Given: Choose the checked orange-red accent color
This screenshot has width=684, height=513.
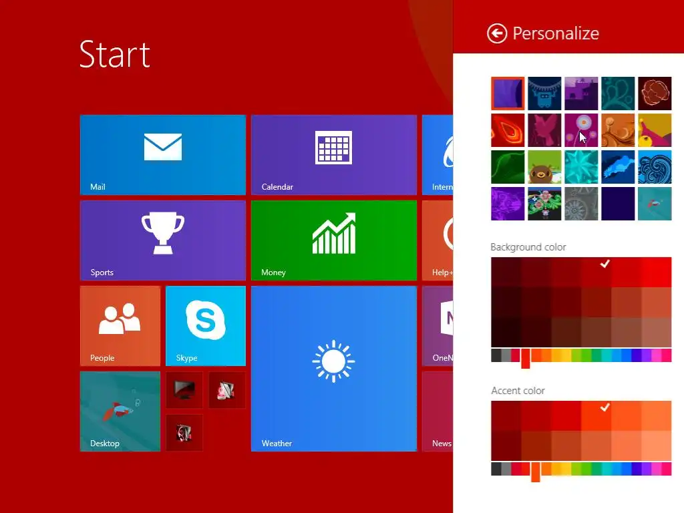Looking at the screenshot, I should (596, 415).
